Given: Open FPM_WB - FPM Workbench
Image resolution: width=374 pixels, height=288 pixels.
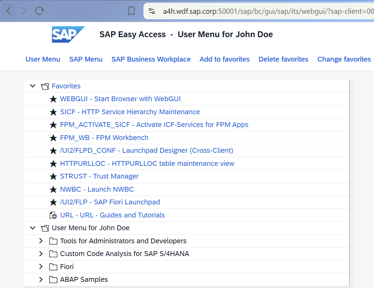Looking at the screenshot, I should click(104, 138).
